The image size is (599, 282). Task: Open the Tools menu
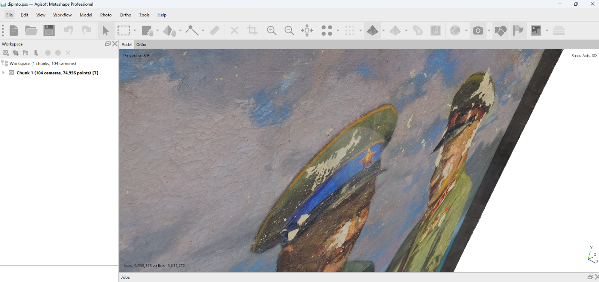point(144,15)
